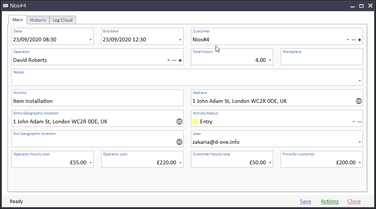Add new customer with plus icon
Screen dimensions: 376x209
[360, 40]
